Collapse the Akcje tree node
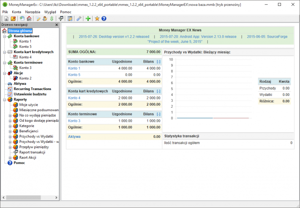300x208 pixels. point(4,73)
